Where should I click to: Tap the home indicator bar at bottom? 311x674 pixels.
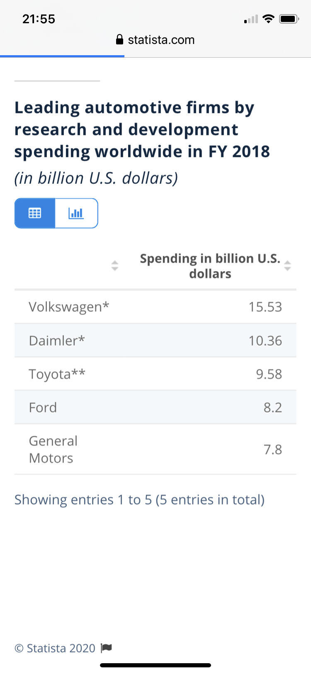(155, 665)
